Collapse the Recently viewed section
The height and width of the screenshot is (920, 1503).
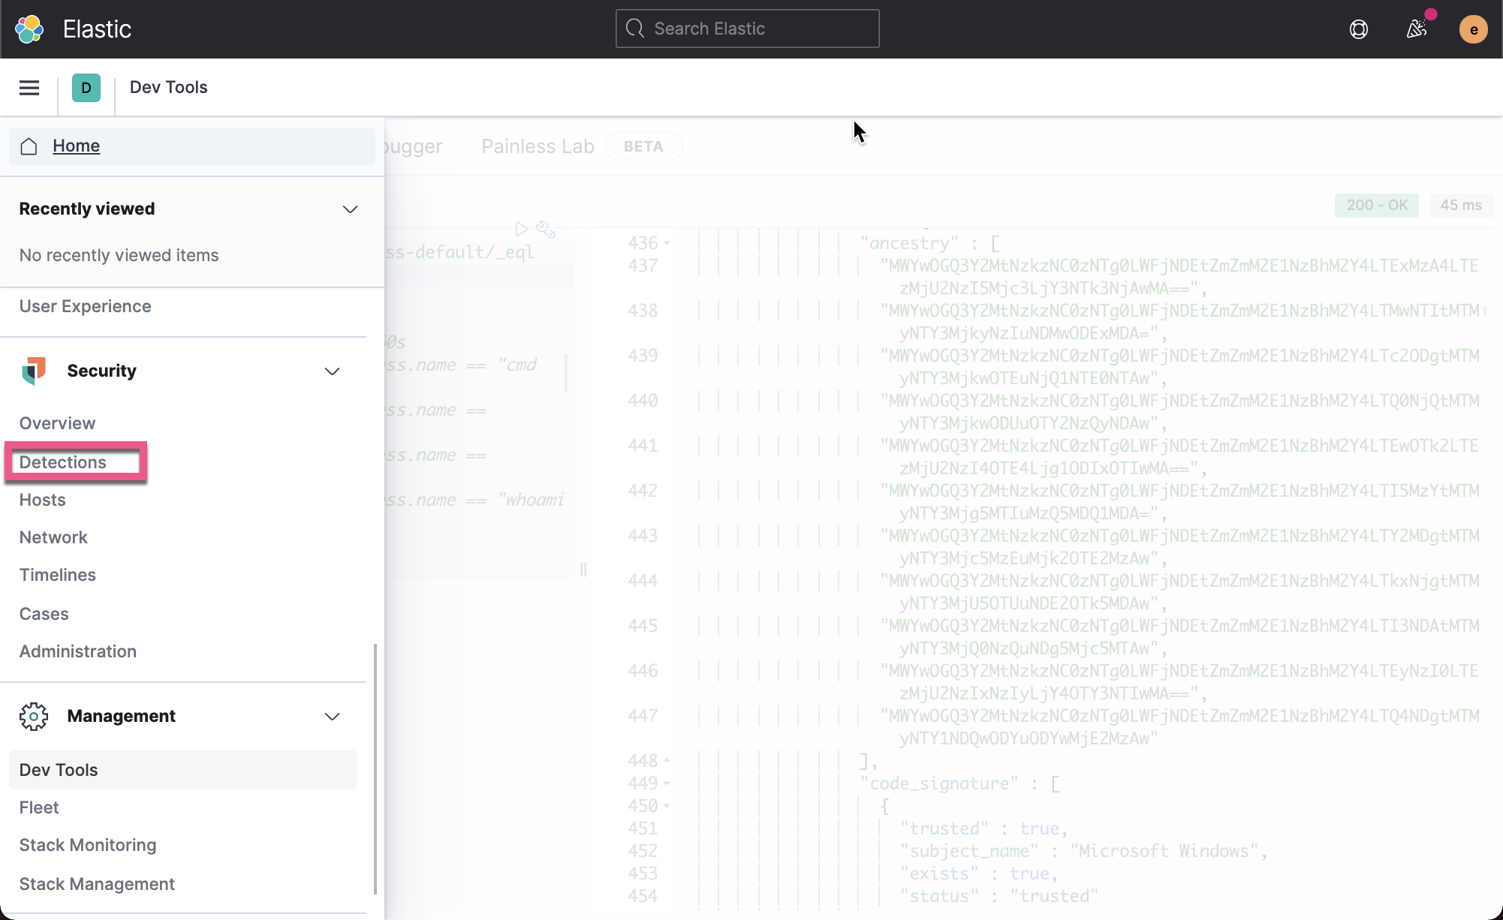pyautogui.click(x=349, y=209)
